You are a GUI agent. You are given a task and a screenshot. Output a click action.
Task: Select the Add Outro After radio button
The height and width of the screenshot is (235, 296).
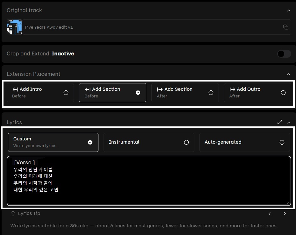point(283,93)
